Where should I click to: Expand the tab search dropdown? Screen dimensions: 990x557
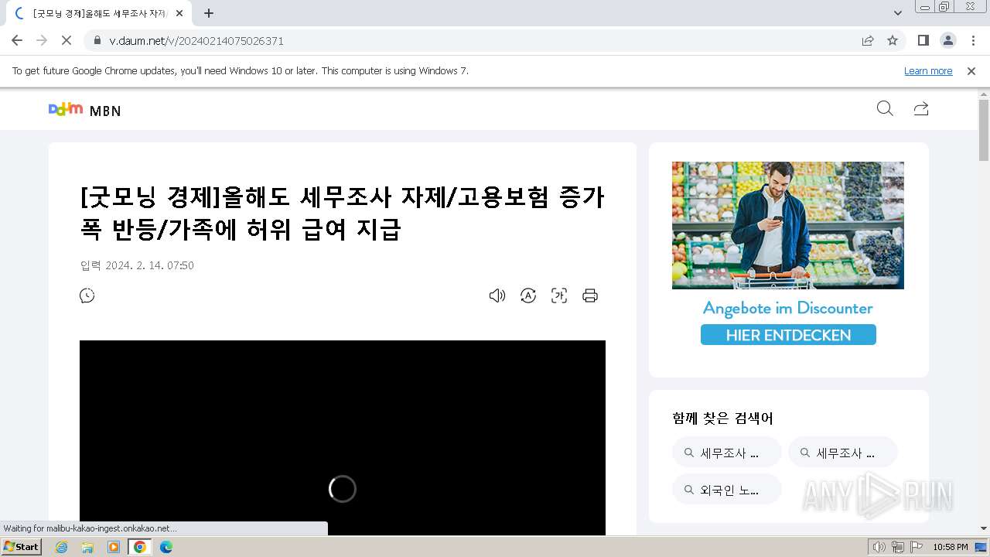tap(898, 13)
